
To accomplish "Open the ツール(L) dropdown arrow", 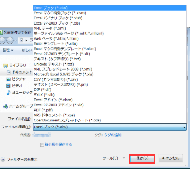I will tap(124, 158).
